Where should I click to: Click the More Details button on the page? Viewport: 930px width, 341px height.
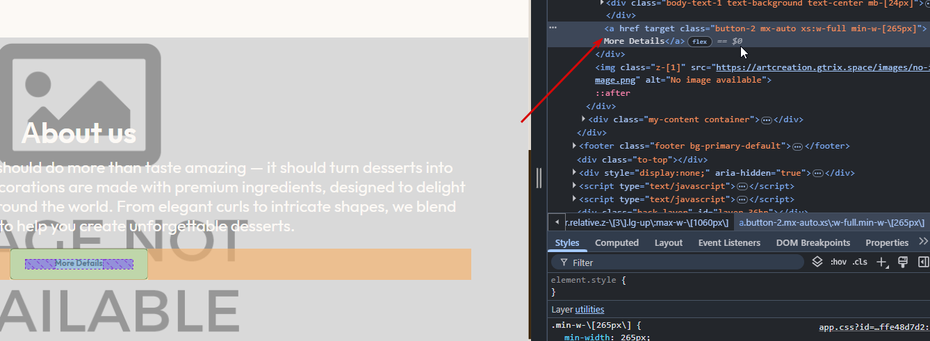[x=79, y=264]
